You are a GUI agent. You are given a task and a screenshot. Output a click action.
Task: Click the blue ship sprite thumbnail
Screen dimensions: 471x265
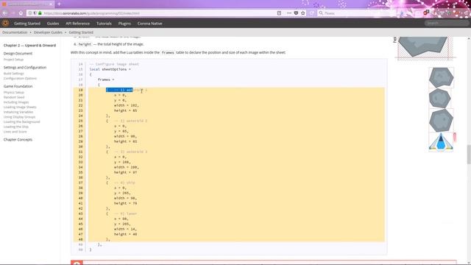coord(441,141)
